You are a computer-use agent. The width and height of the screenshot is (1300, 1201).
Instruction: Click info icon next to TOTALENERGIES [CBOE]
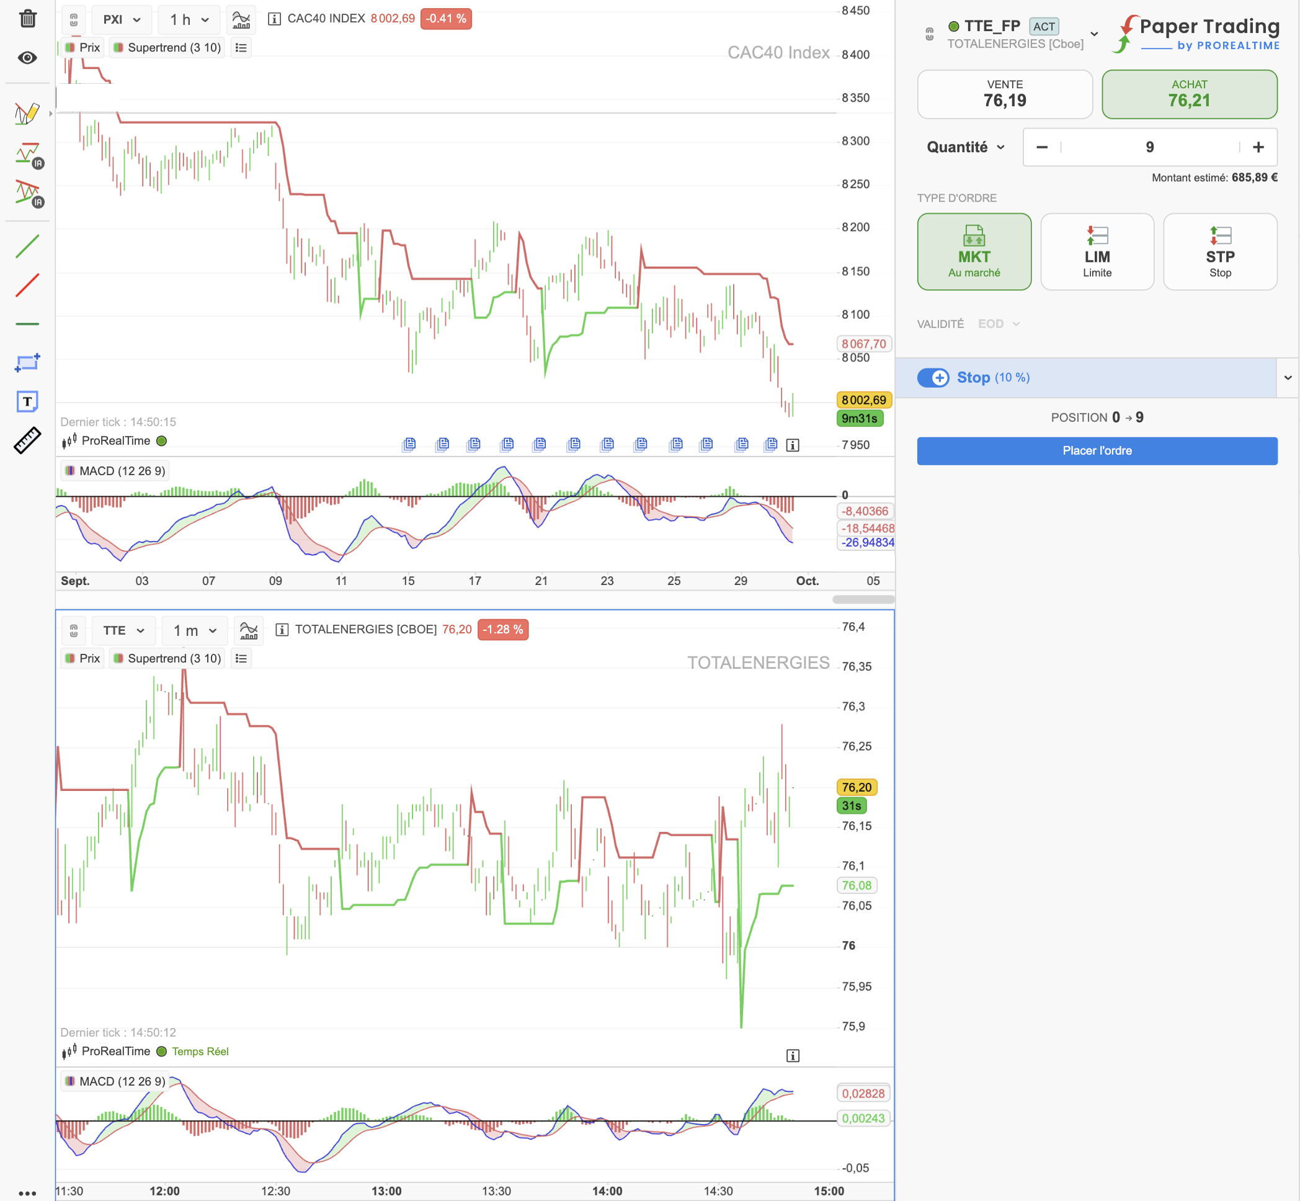282,630
